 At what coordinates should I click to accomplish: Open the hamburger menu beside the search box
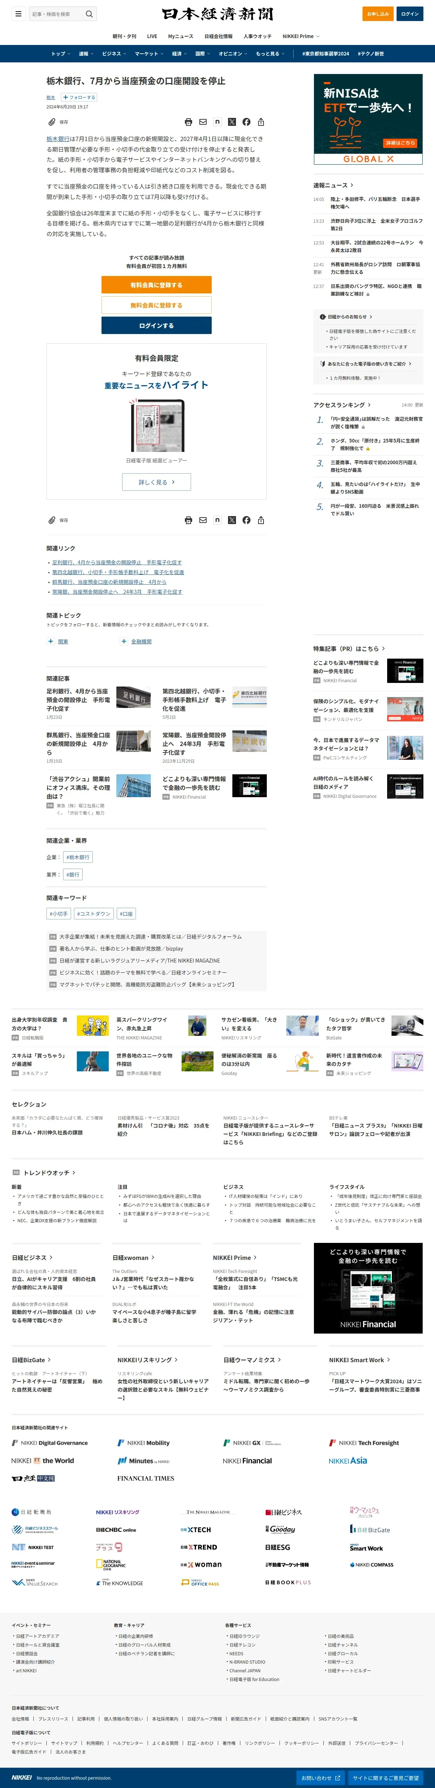point(18,14)
